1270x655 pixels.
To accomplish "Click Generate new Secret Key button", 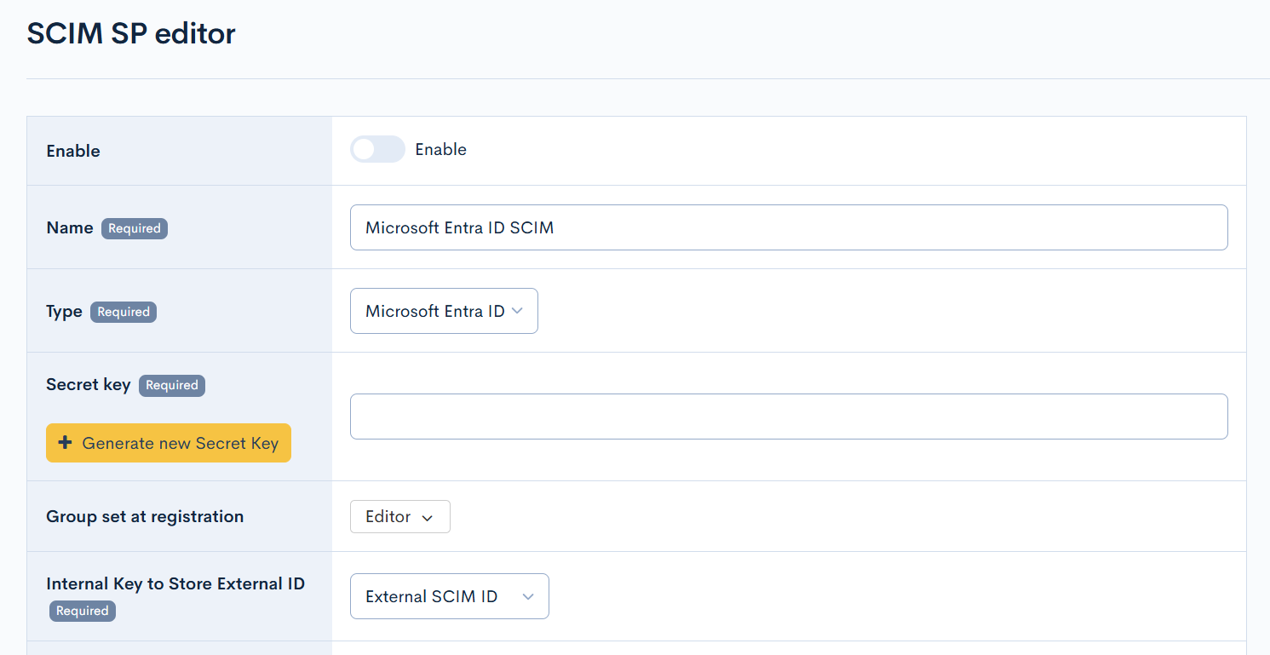I will coord(169,443).
